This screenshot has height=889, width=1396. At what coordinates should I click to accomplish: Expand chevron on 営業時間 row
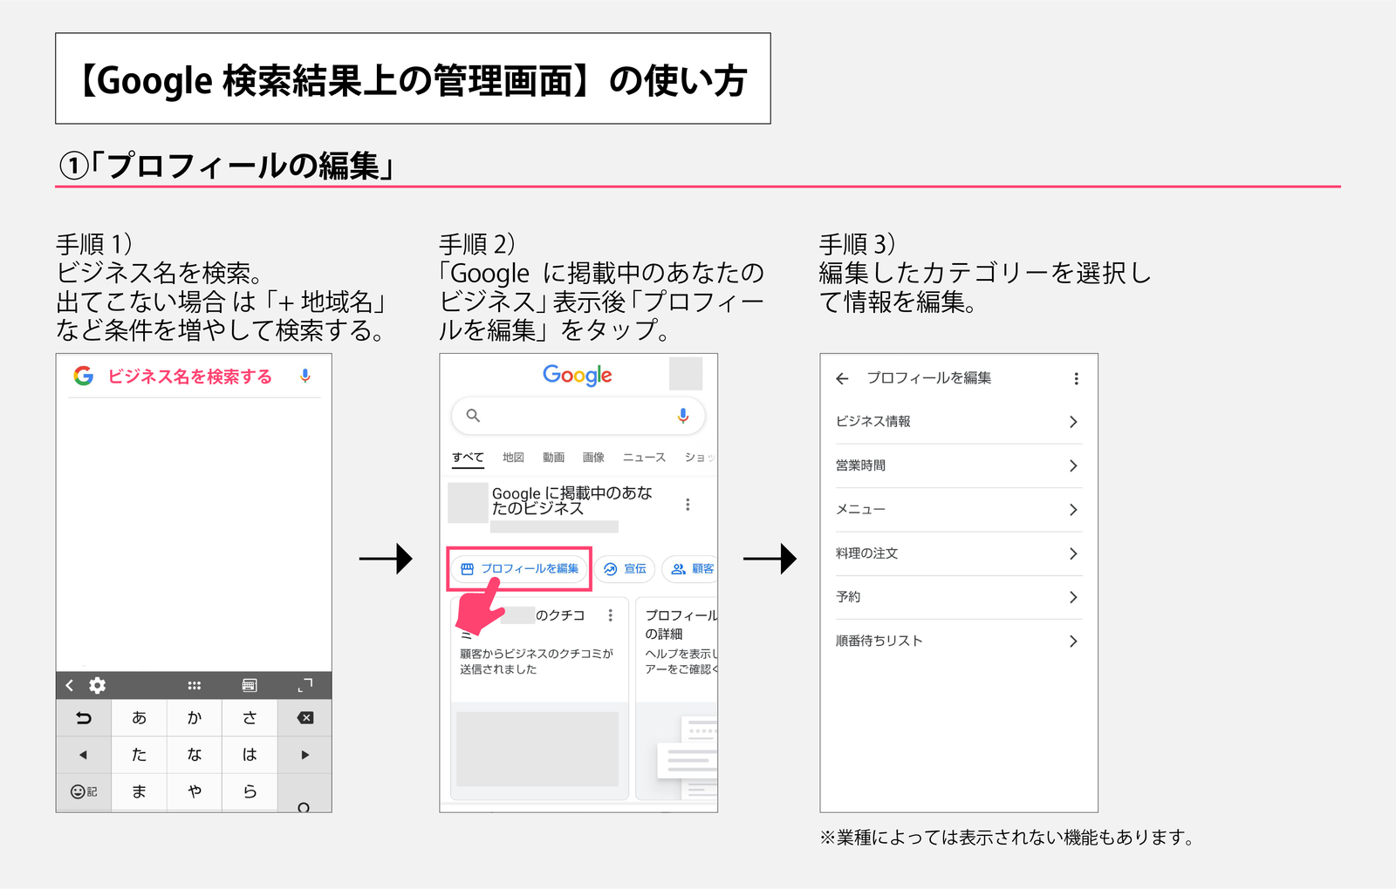click(1073, 465)
